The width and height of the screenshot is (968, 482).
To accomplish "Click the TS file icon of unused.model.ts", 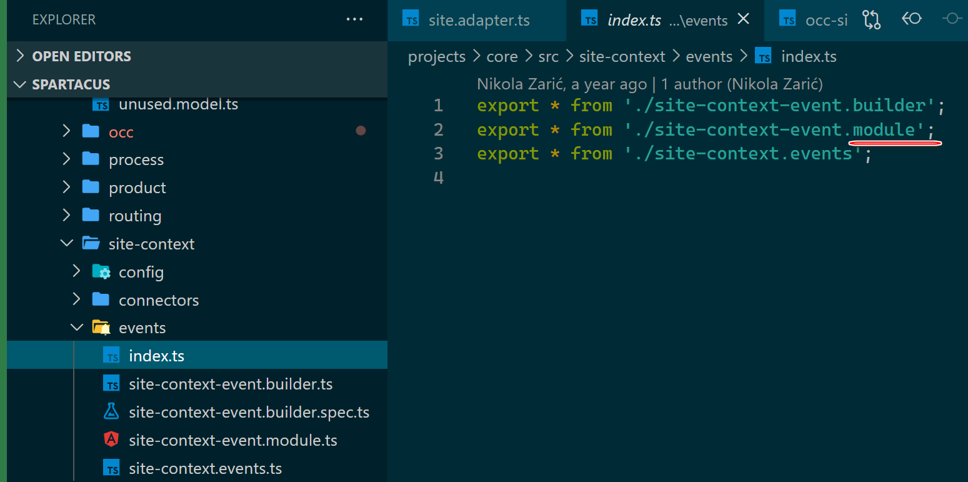I will (x=101, y=104).
